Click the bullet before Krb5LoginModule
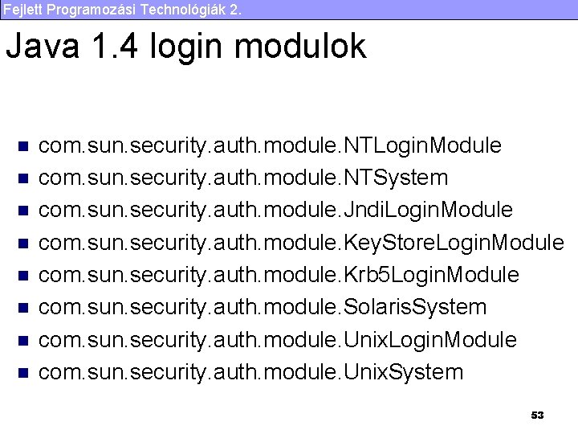Screen dimensions: 578x434 click(x=23, y=276)
